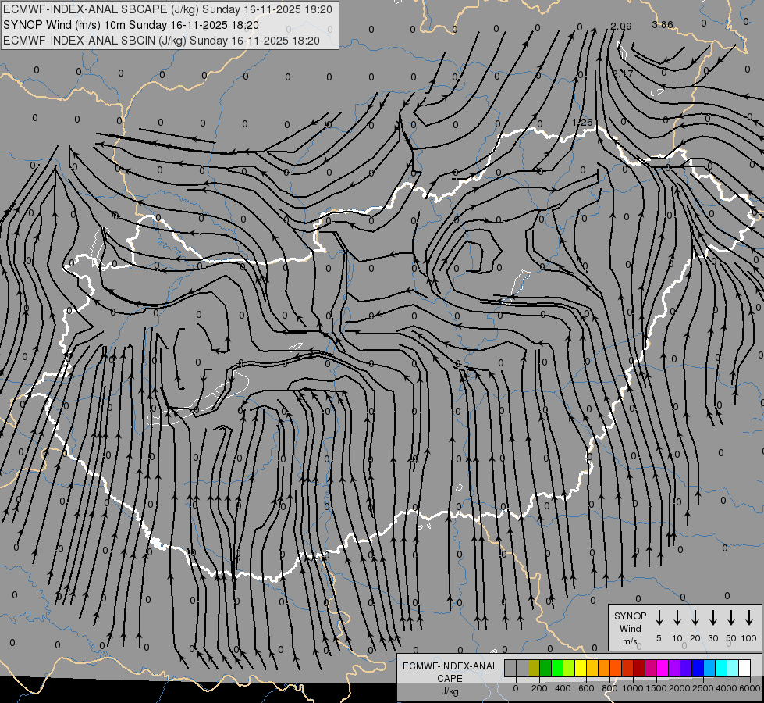Image resolution: width=764 pixels, height=703 pixels.
Task: Pick the pale cyan swatch after 4000
Action: pyautogui.click(x=732, y=668)
